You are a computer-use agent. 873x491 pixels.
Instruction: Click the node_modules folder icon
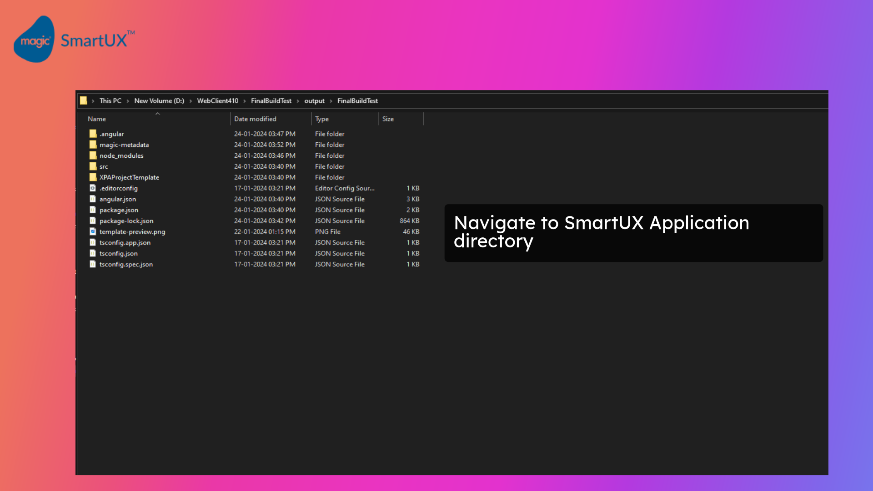click(93, 155)
